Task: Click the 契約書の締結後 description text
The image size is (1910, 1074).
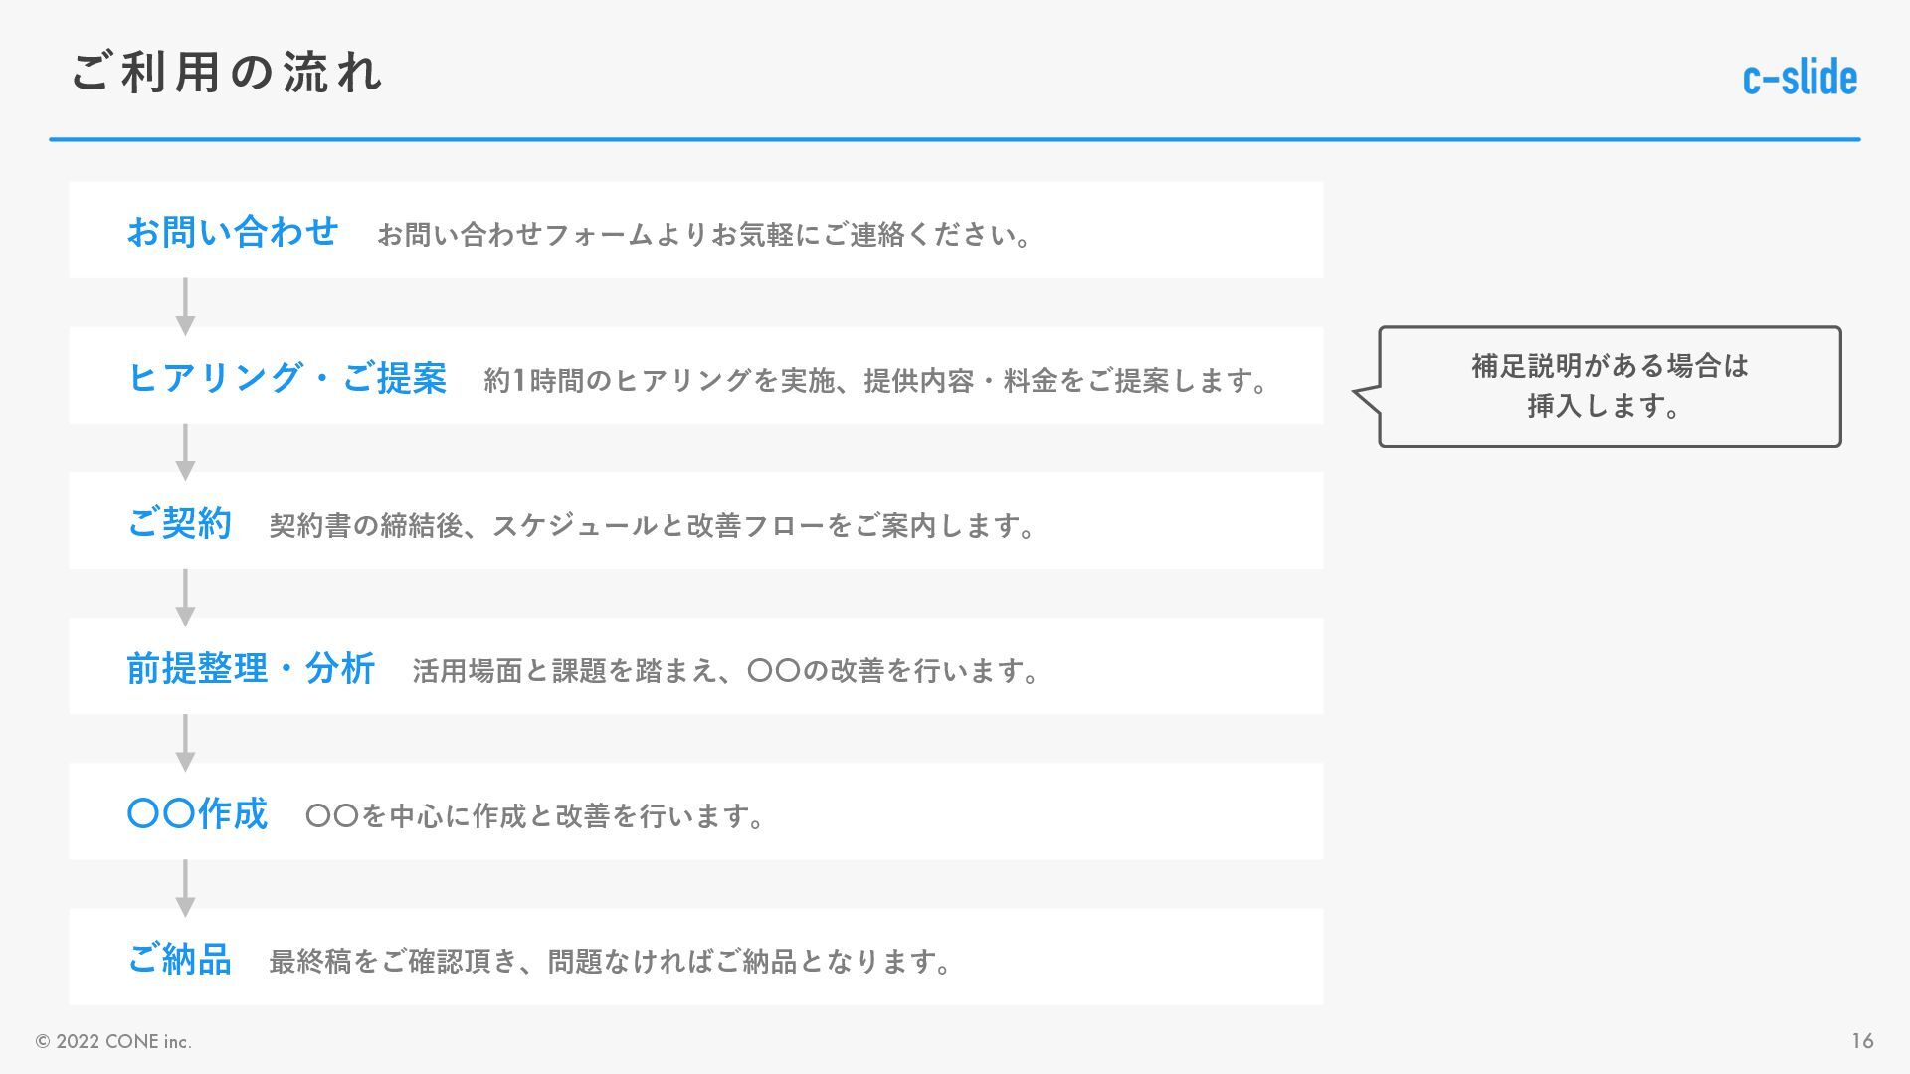Action: click(x=652, y=525)
